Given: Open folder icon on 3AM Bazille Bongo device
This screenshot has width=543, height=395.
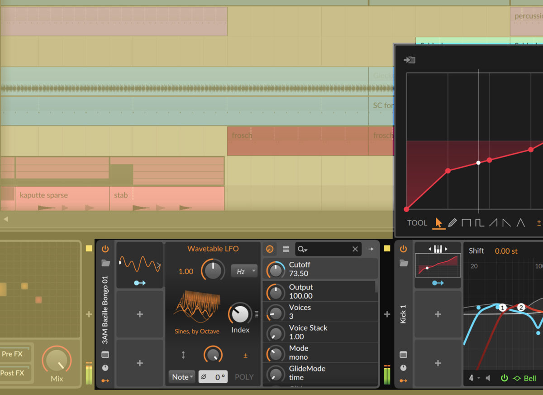Looking at the screenshot, I should 105,263.
